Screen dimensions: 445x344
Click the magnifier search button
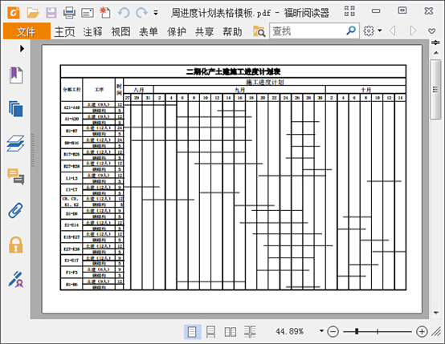[x=351, y=30]
